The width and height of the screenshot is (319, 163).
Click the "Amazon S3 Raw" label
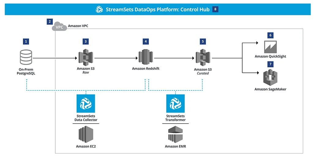86,70
